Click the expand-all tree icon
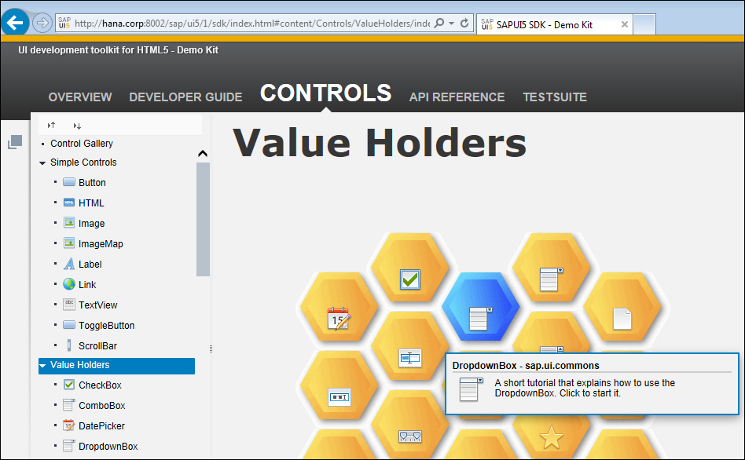The width and height of the screenshot is (745, 460). [77, 126]
